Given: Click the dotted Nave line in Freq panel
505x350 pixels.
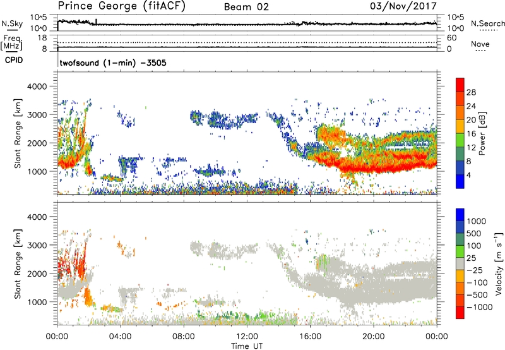Looking at the screenshot, I should pyautogui.click(x=247, y=42).
